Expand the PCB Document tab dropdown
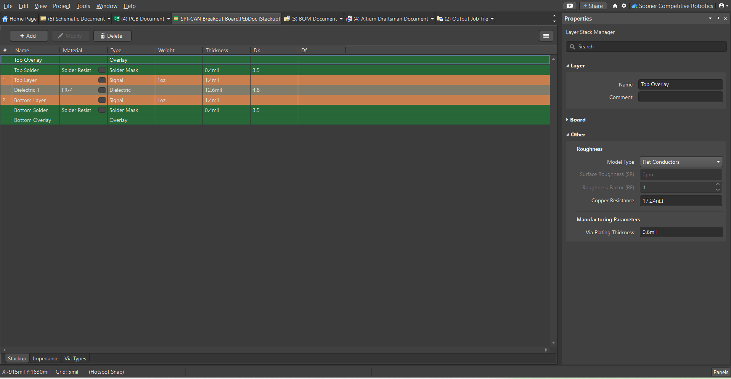731x379 pixels. coord(169,19)
